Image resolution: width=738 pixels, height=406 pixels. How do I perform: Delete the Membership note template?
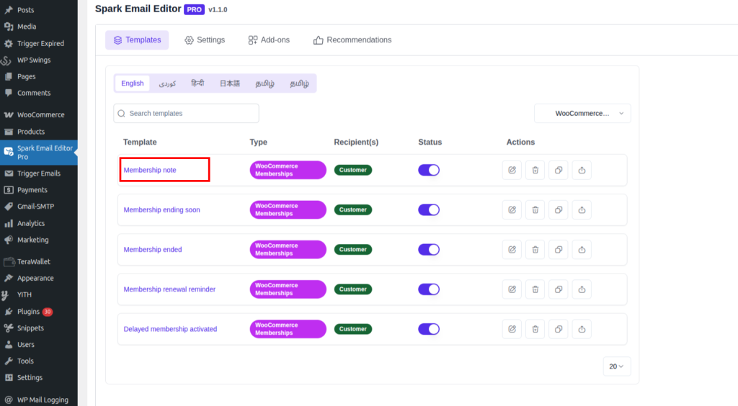click(535, 171)
